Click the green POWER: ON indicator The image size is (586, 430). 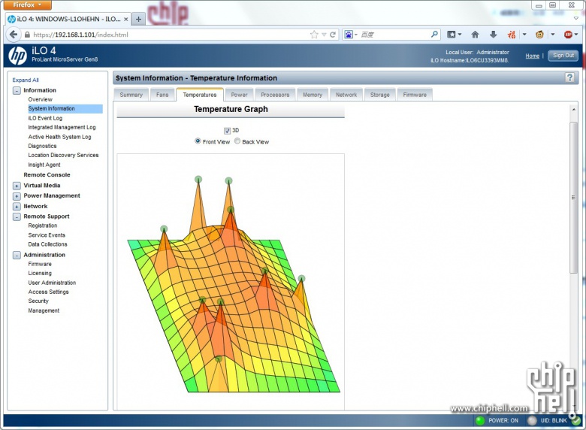480,421
